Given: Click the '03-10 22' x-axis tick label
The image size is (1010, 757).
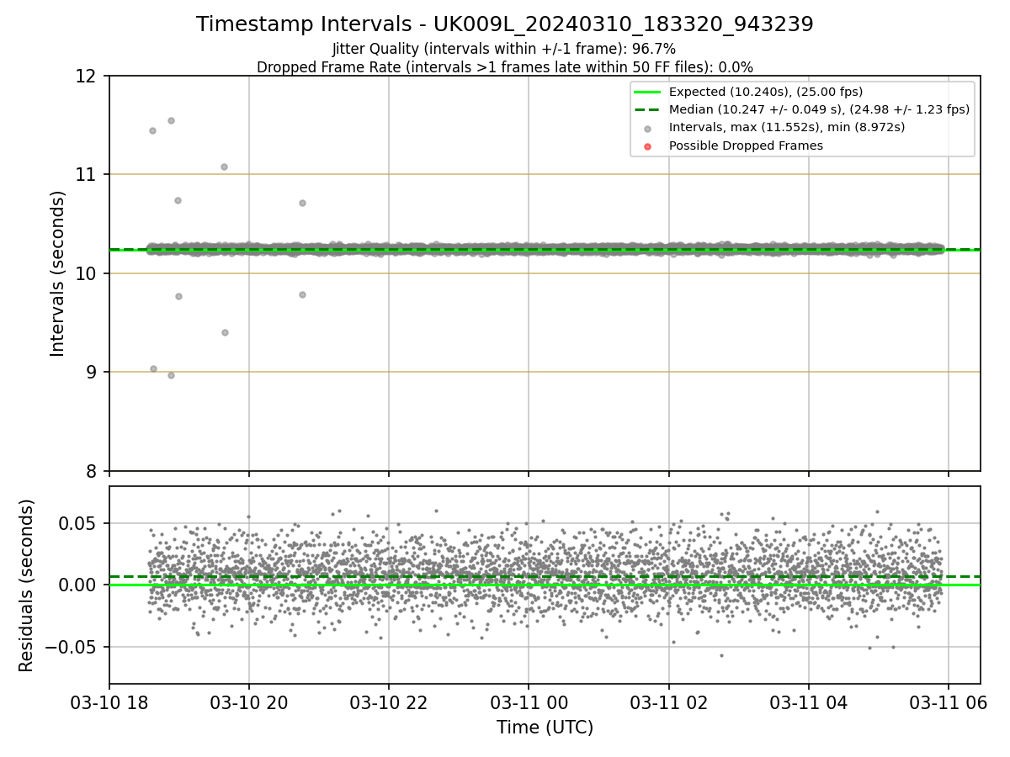Looking at the screenshot, I should tap(389, 701).
